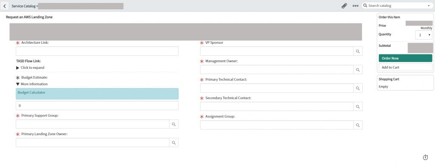Click the Architecture Link input field

[x=97, y=51]
